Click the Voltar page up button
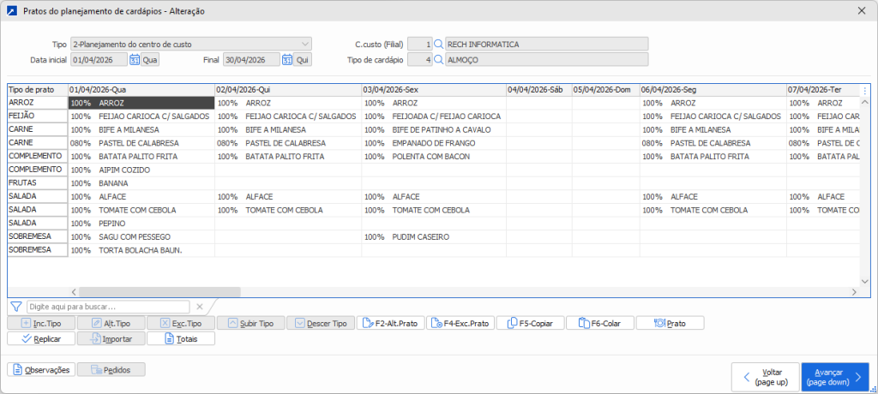878x394 pixels. click(x=764, y=376)
